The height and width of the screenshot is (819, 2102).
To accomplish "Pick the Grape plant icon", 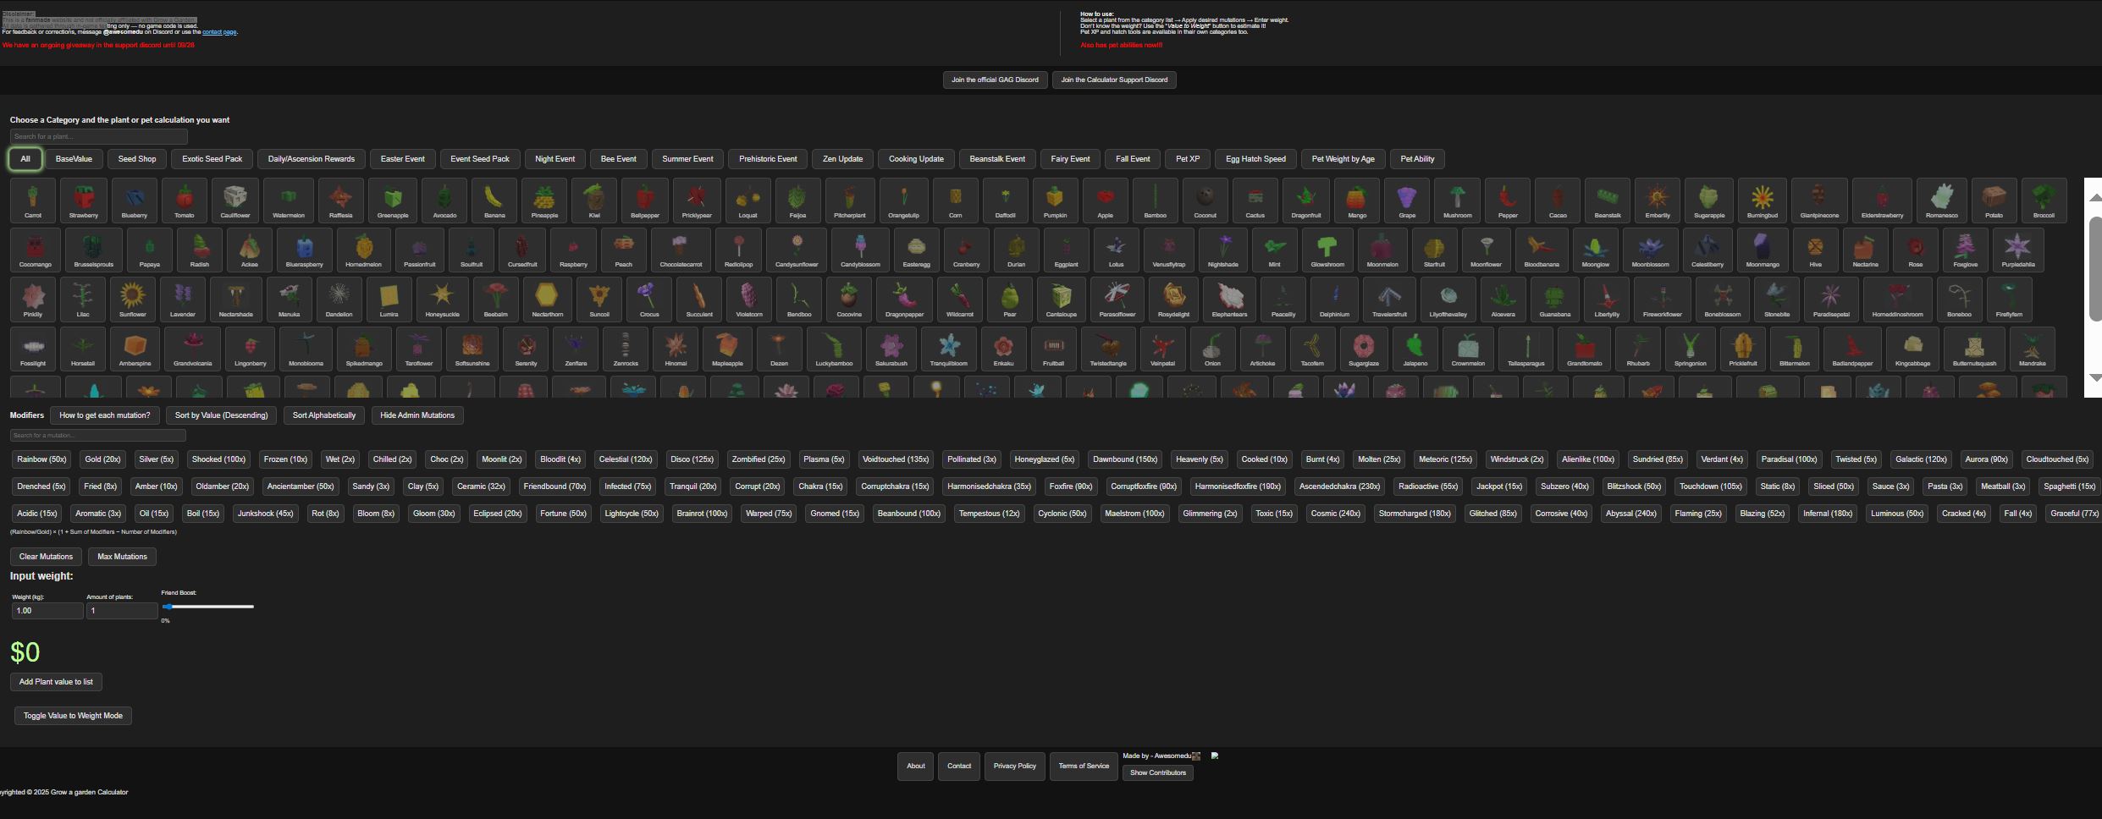I will click(1407, 201).
